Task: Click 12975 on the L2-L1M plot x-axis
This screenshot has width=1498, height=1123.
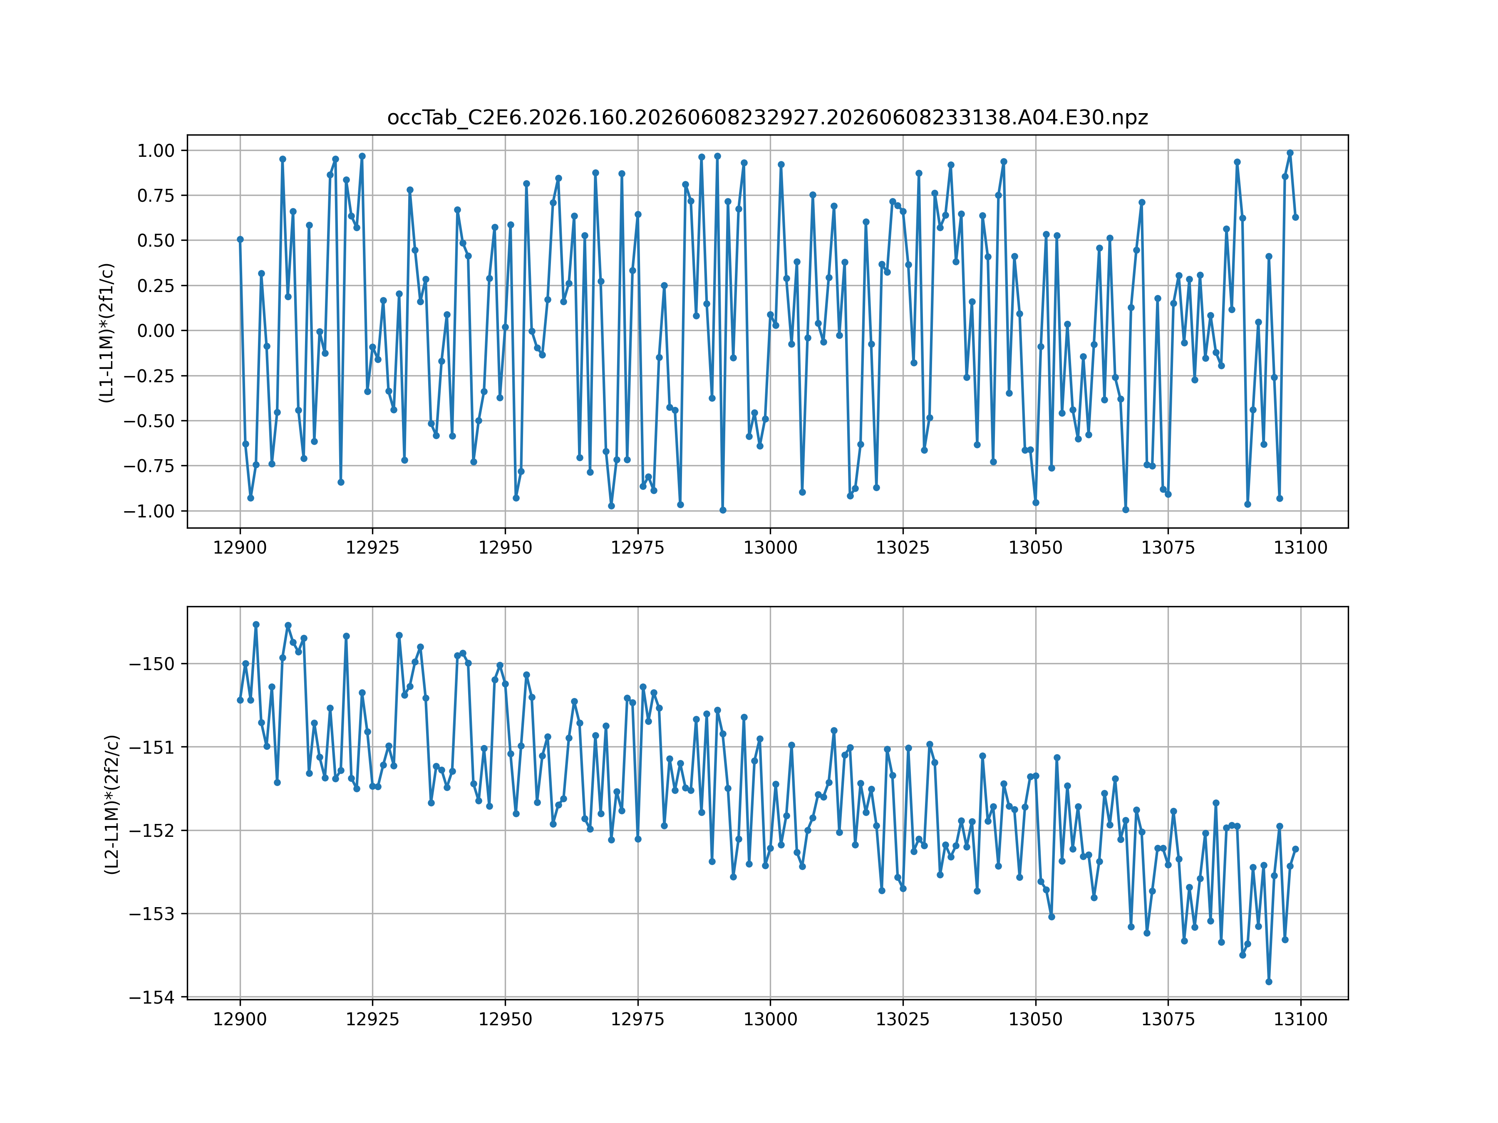Action: click(x=638, y=1019)
